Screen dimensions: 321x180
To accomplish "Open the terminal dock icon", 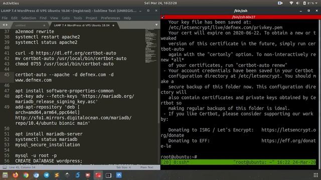I will 108,175.
